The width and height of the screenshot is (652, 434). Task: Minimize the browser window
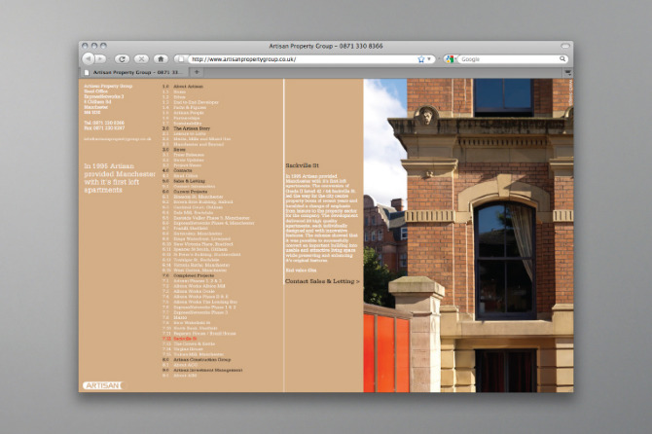(94, 46)
